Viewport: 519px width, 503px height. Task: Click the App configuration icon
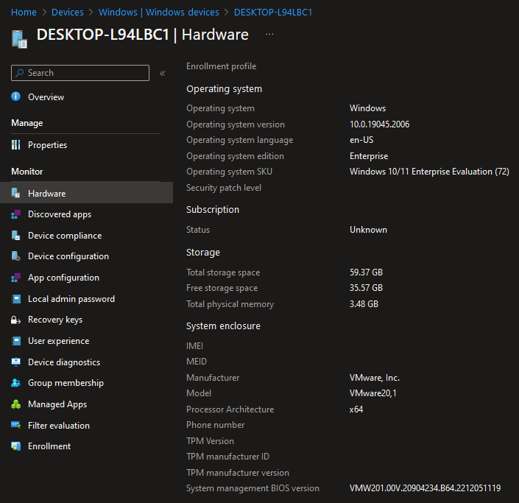click(16, 278)
